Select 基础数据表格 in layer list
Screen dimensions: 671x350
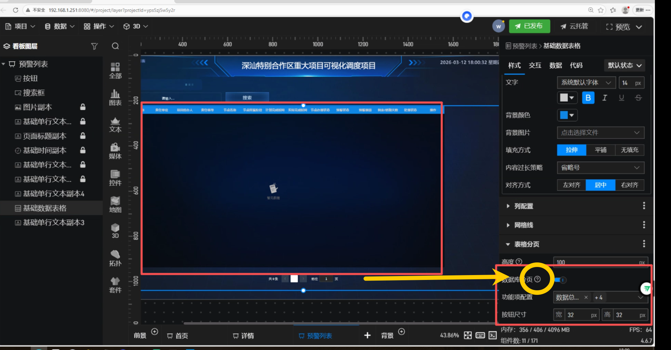pos(45,208)
